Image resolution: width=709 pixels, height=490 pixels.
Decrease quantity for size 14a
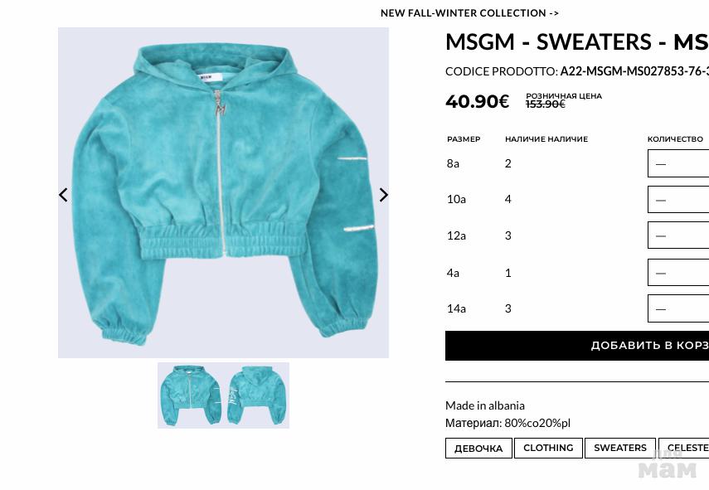tap(661, 309)
